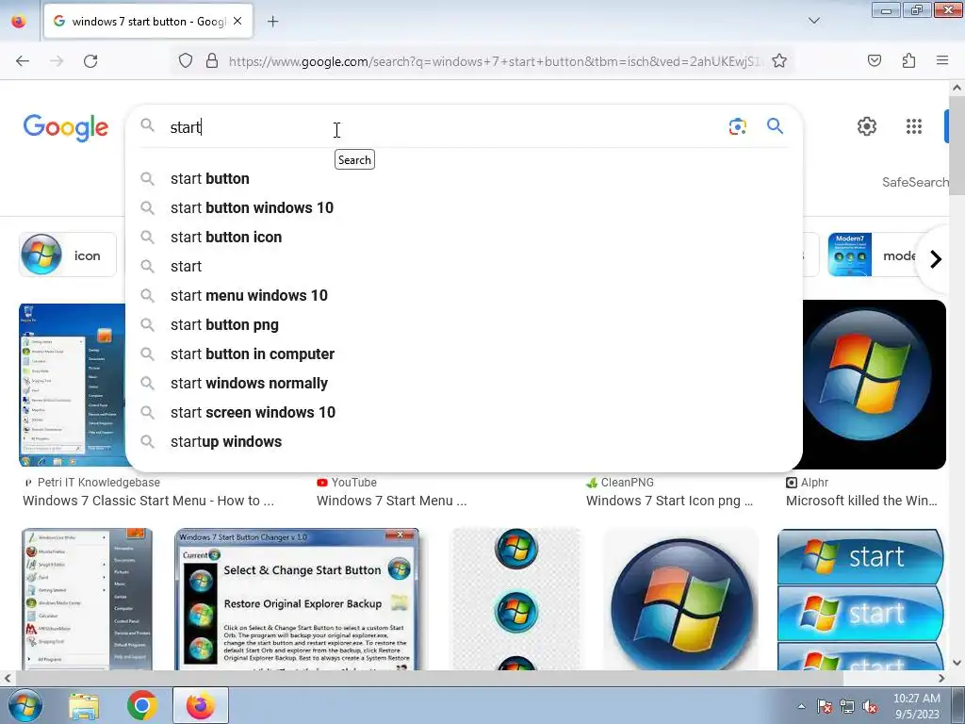Open YouTube 'Windows 7 Start Menu' result link
Viewport: 965px width, 724px height.
click(391, 501)
